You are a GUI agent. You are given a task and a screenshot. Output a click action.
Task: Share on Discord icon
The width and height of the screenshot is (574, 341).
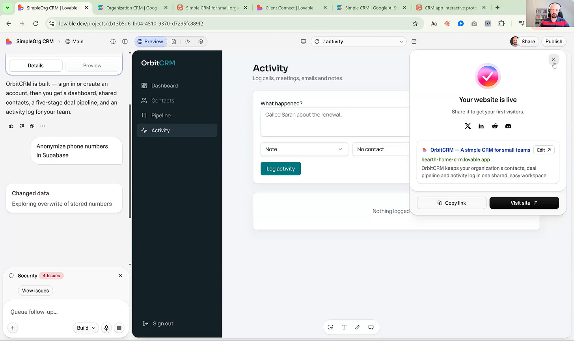508,126
